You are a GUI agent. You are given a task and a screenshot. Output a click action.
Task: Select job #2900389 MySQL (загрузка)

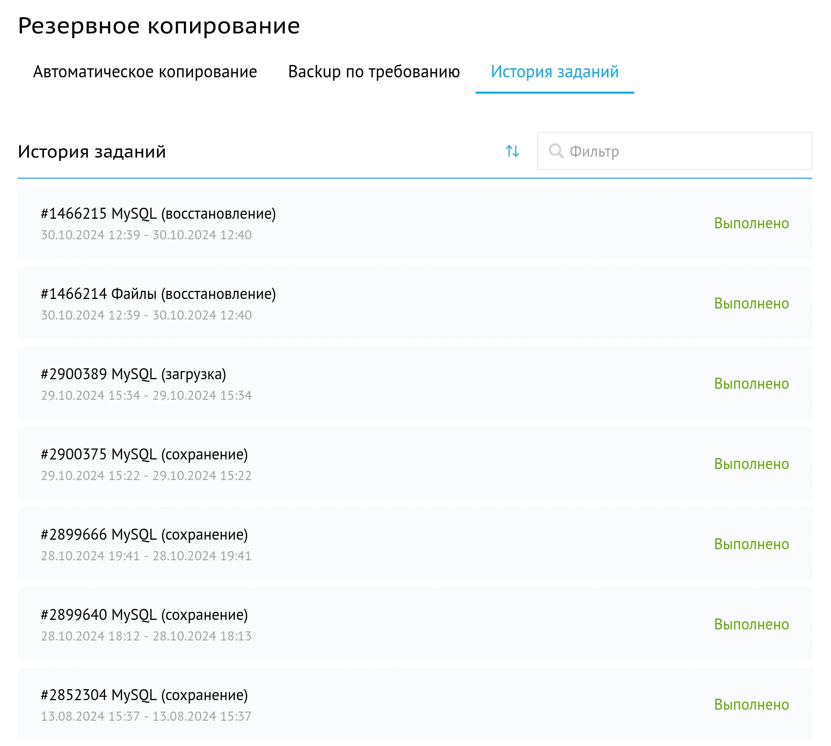tap(133, 374)
